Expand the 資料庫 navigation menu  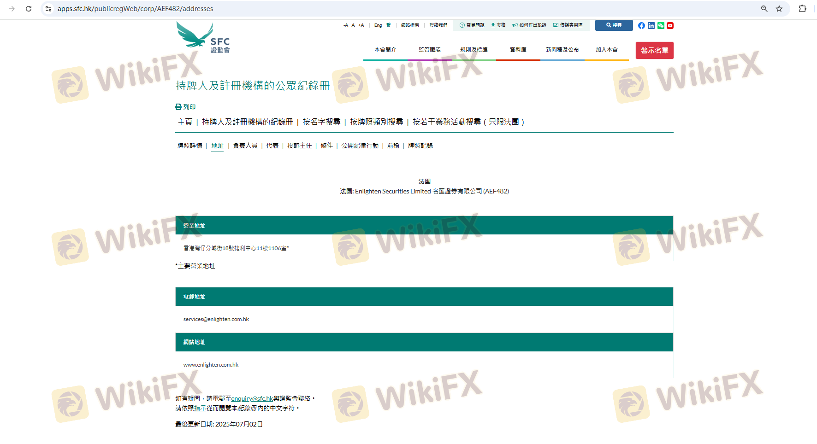[x=518, y=50]
